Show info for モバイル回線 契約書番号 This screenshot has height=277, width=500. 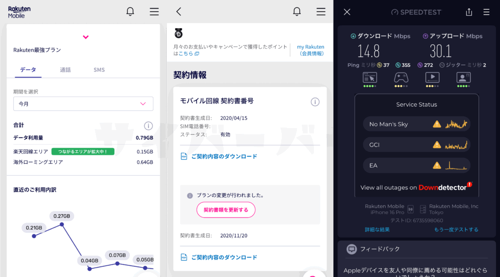[315, 102]
